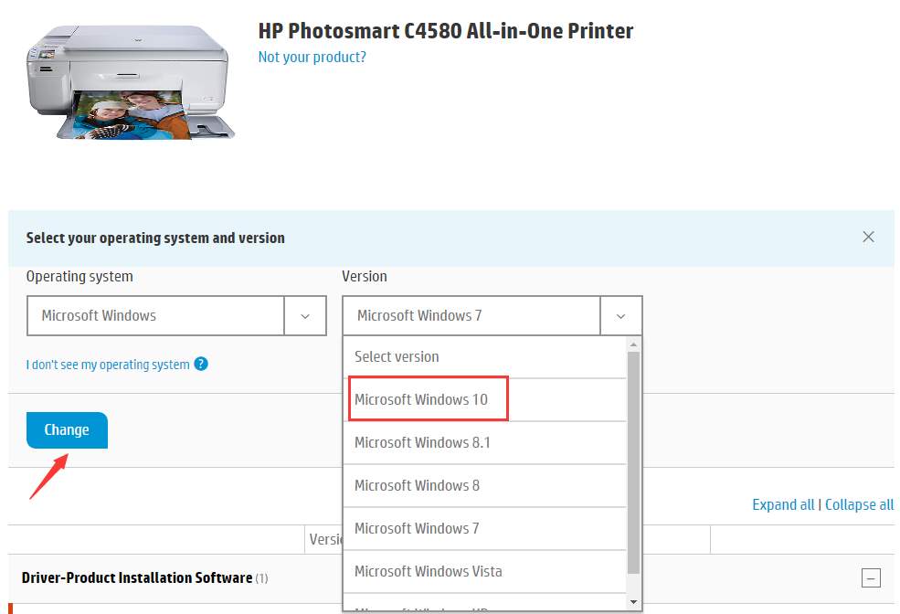Open I don't see my operating system link
Viewport: 900px width, 614px height.
point(108,365)
